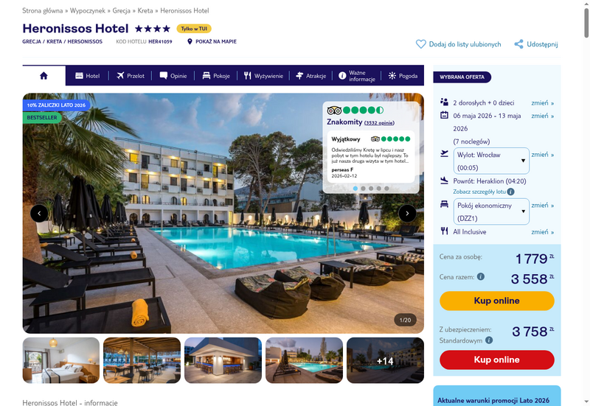590x406 pixels.
Task: Open the Pokój ekonomiczny room dropdown
Action: tap(491, 211)
